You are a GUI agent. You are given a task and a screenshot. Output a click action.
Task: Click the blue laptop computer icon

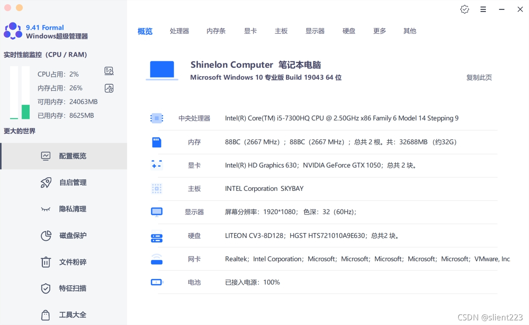click(x=162, y=71)
